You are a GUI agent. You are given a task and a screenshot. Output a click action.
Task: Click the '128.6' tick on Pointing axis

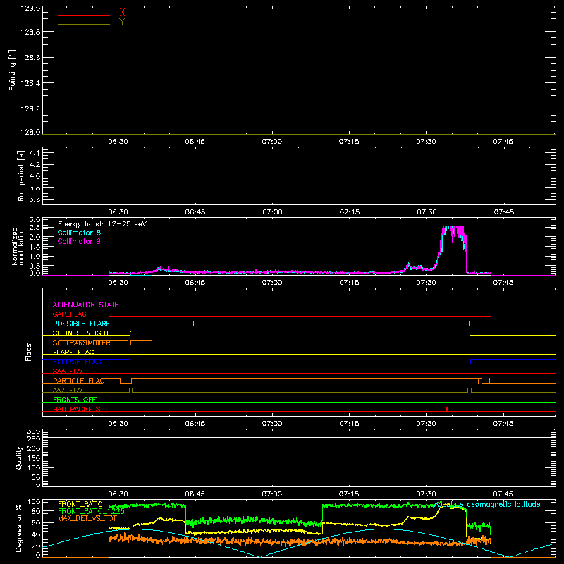pyautogui.click(x=30, y=57)
